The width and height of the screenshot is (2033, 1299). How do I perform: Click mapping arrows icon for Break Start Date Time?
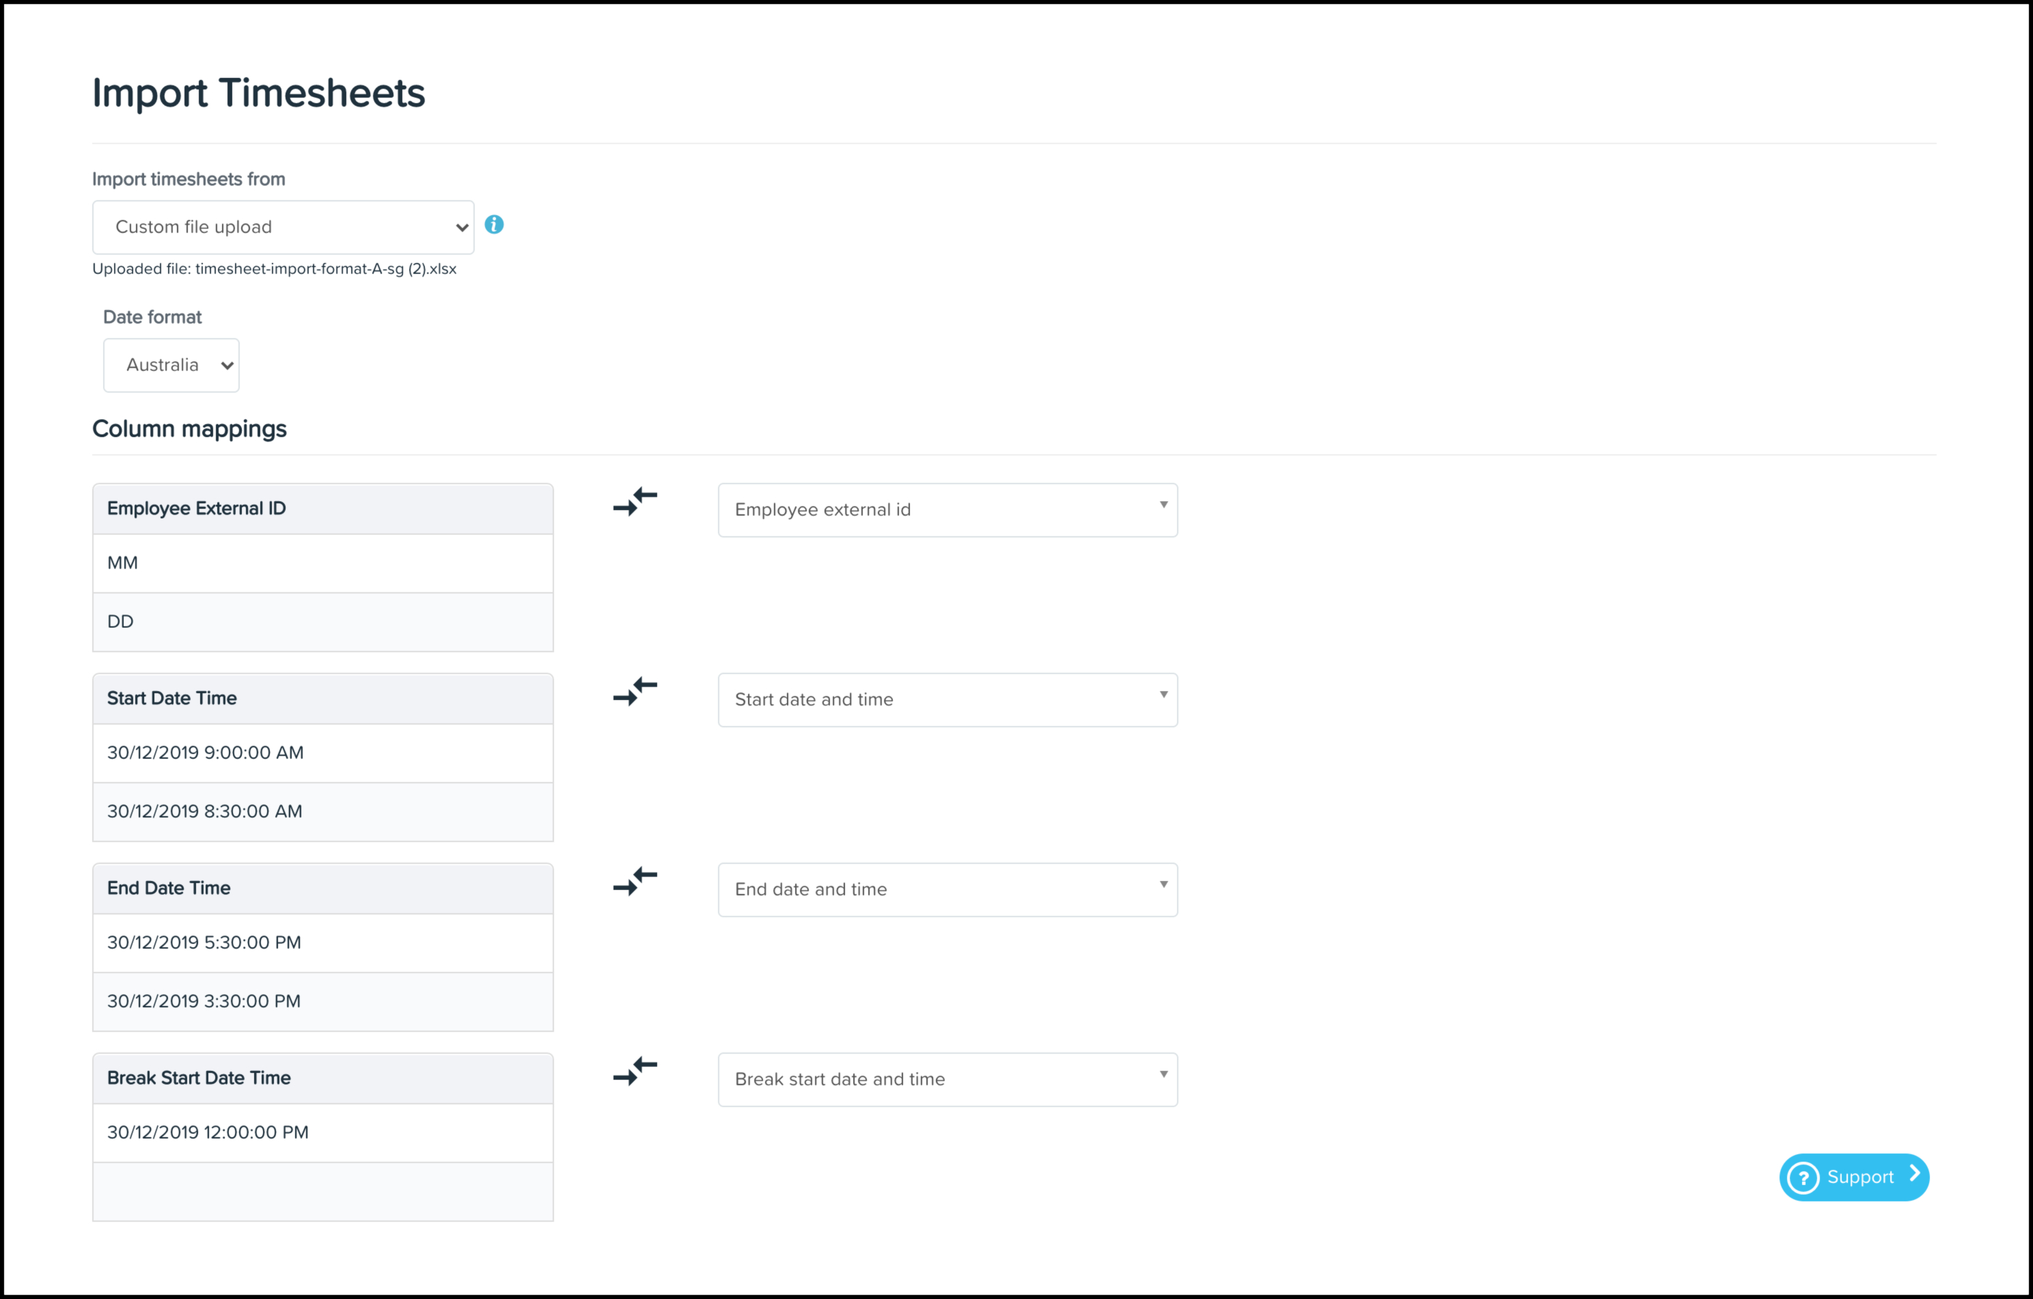tap(635, 1071)
